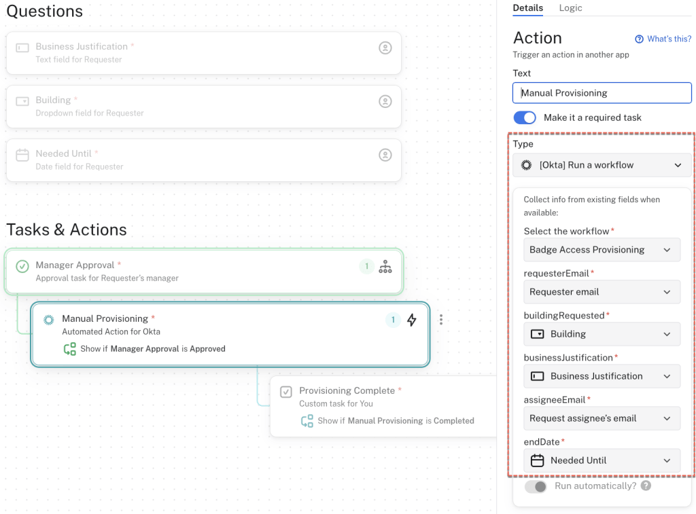696x514 pixels.
Task: Open the endDate Needed Until dropdown
Action: point(602,460)
